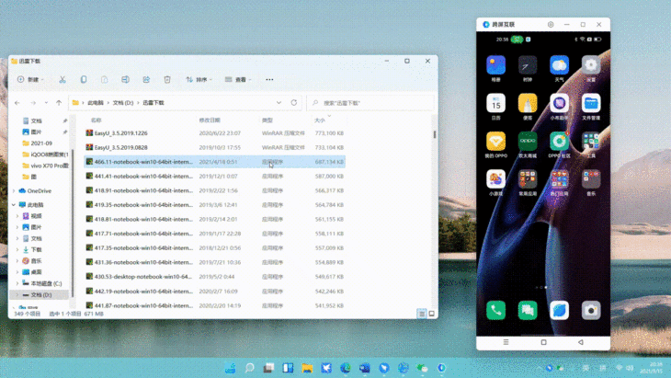Open the 新建 (New) dropdown
Viewport: 671px width, 378px height.
pyautogui.click(x=28, y=80)
